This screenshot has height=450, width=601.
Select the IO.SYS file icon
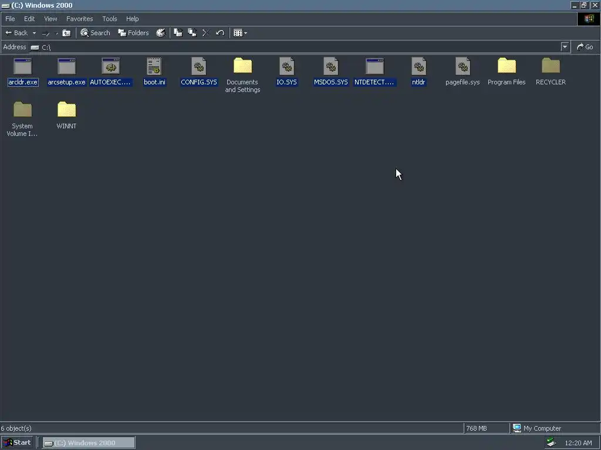click(x=286, y=67)
